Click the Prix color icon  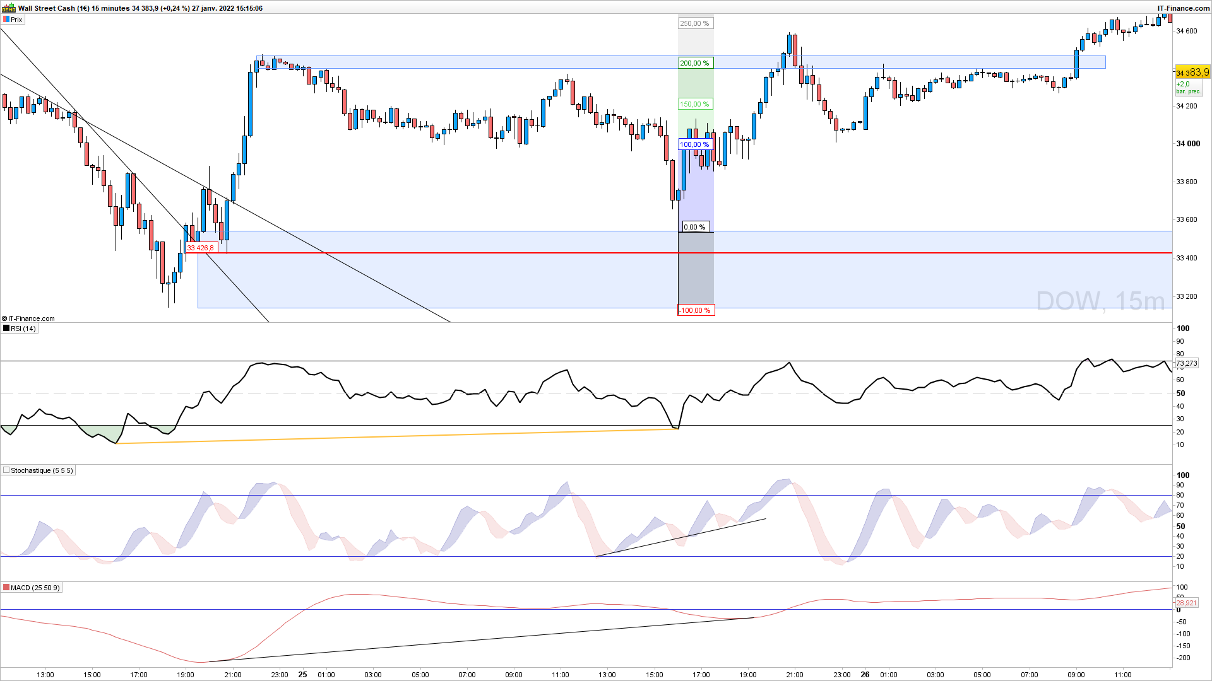tap(6, 20)
